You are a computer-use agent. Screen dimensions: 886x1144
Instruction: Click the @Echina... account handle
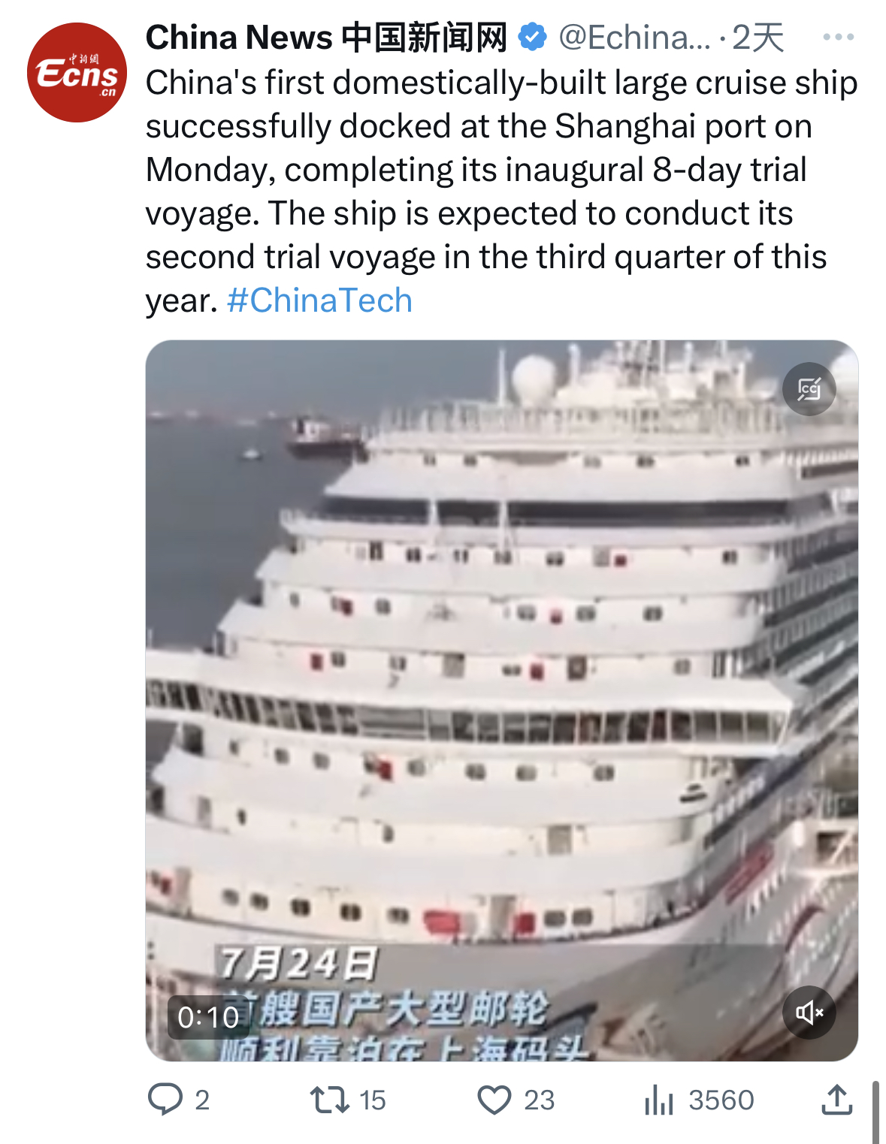click(x=634, y=37)
